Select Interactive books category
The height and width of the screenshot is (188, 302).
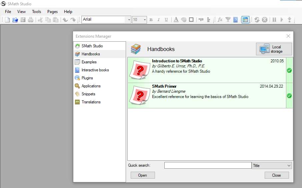coord(95,70)
